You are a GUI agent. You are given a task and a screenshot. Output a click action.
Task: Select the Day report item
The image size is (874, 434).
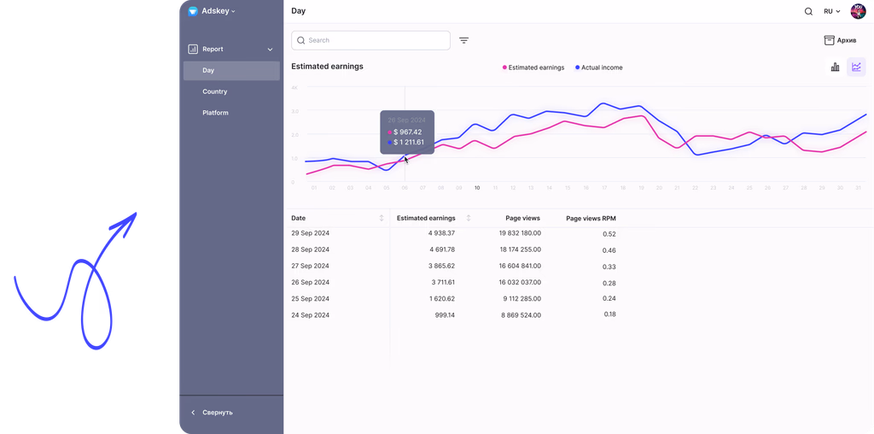pos(231,71)
